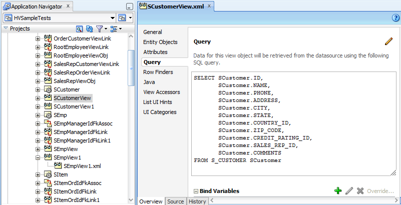Click the tree scroll up arrow
Screen dimensions: 401x205
click(131, 36)
